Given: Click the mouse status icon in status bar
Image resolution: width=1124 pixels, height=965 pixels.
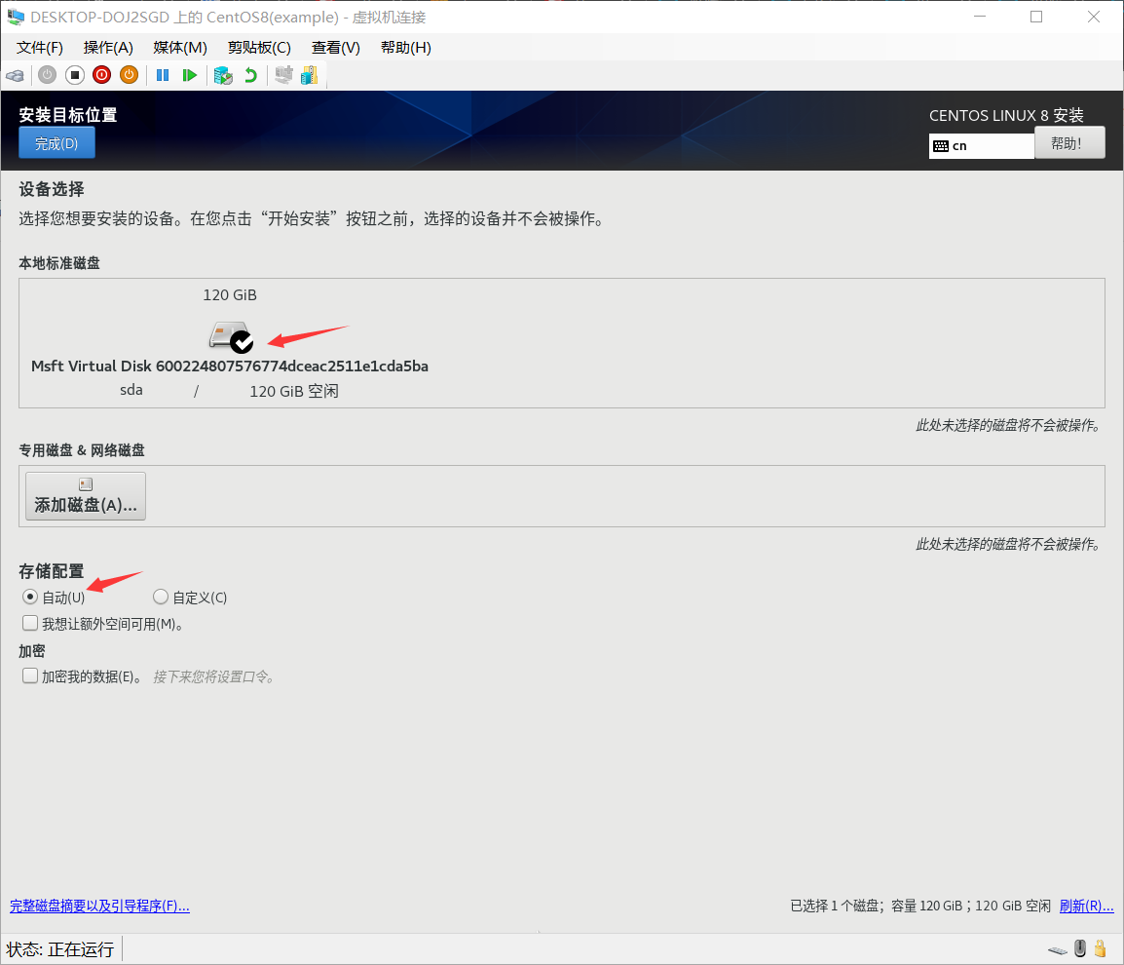Looking at the screenshot, I should coord(1079,948).
